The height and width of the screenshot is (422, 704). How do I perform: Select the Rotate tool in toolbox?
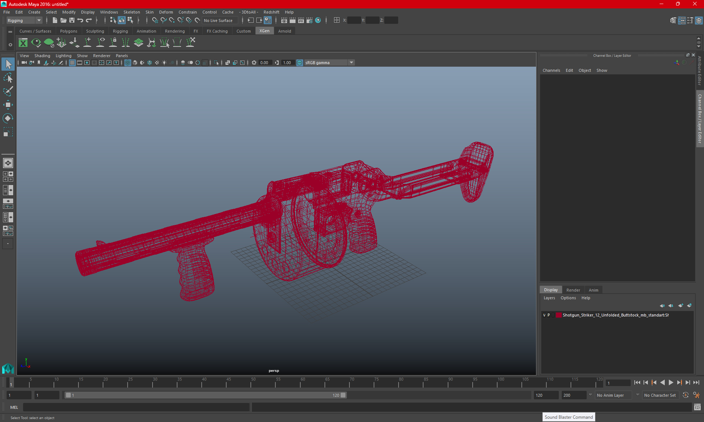click(x=8, y=118)
